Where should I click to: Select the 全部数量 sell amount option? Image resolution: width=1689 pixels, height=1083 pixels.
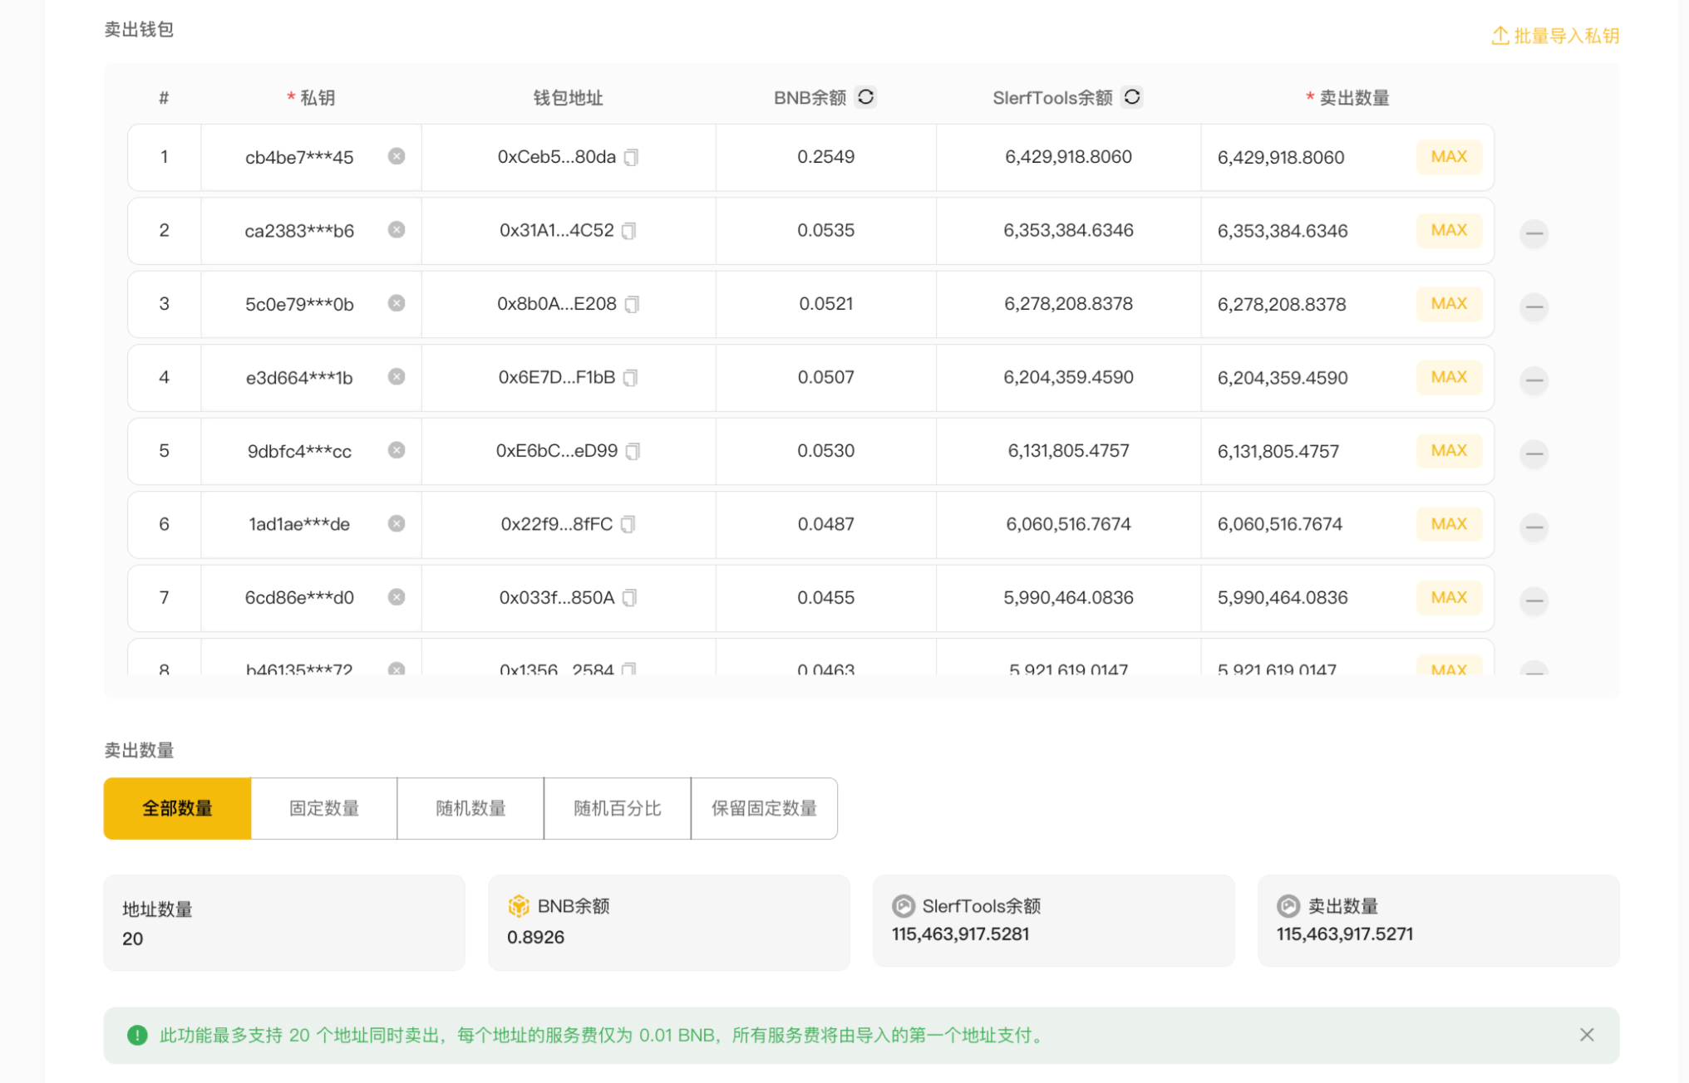pyautogui.click(x=177, y=808)
